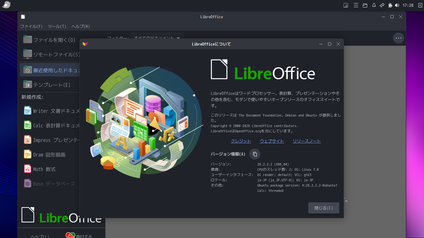Click the Math formula icon in Start Center
Screen dimensions: 424x238
28,169
